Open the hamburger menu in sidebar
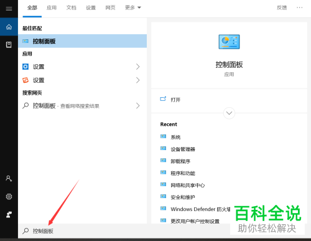 point(9,9)
